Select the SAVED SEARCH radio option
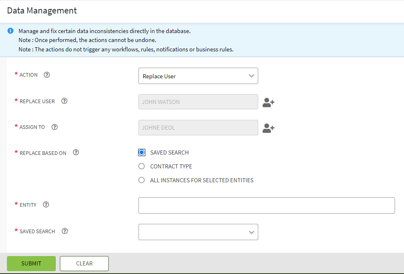The height and width of the screenshot is (274, 404). click(x=142, y=152)
